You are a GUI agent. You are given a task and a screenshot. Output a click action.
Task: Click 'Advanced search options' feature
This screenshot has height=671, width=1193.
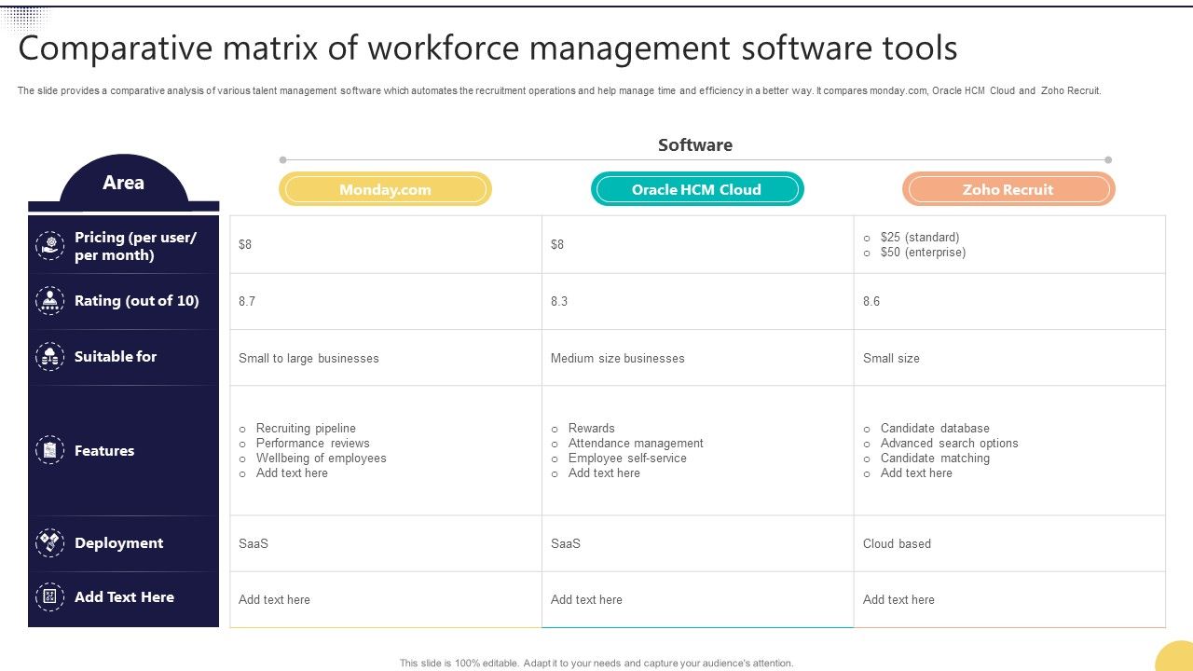click(x=949, y=444)
